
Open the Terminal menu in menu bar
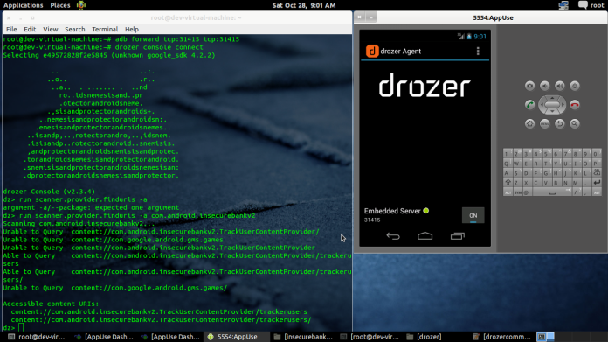pyautogui.click(x=105, y=29)
